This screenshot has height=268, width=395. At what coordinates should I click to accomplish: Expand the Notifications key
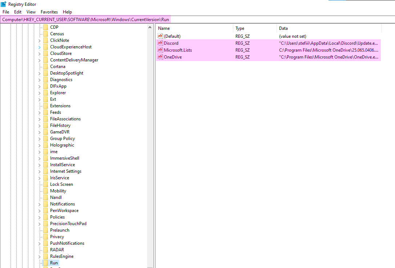[x=40, y=204]
